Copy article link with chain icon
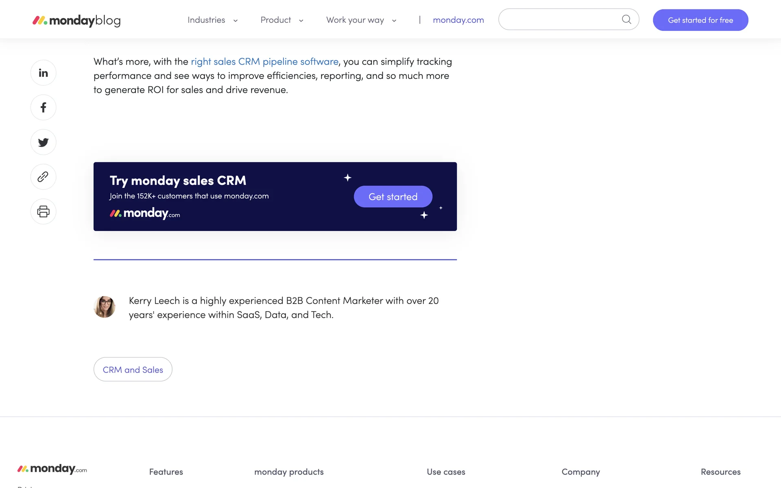The image size is (781, 488). point(43,177)
